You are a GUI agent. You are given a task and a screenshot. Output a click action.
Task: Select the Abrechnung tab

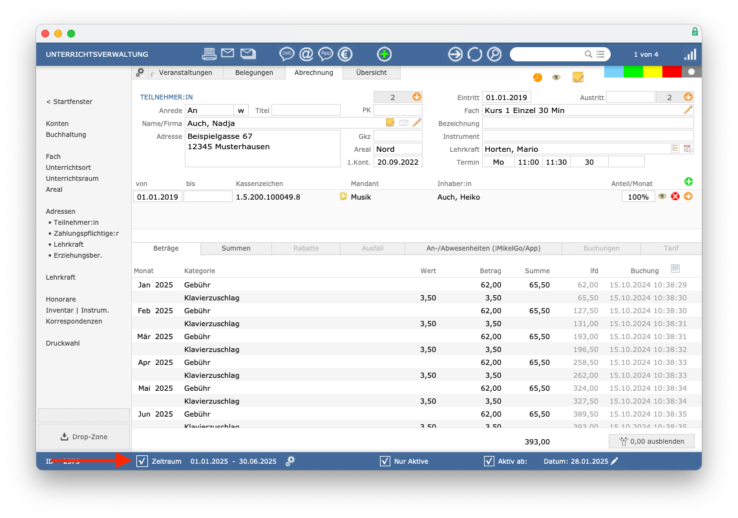[314, 72]
